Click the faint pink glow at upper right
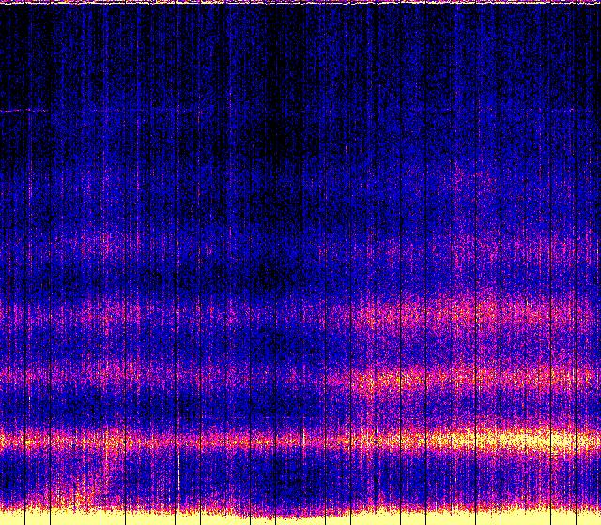This screenshot has height=525, width=601. (x=488, y=173)
